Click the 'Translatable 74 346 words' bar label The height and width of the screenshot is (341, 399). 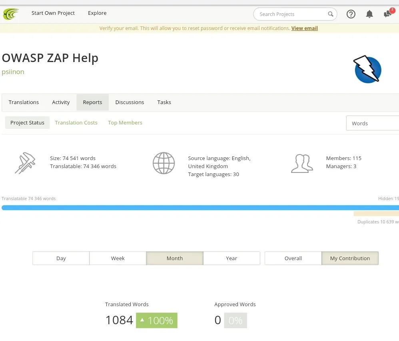28,199
